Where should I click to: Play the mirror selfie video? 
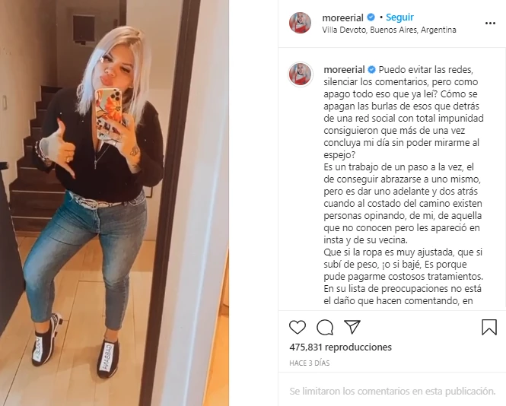click(x=115, y=203)
